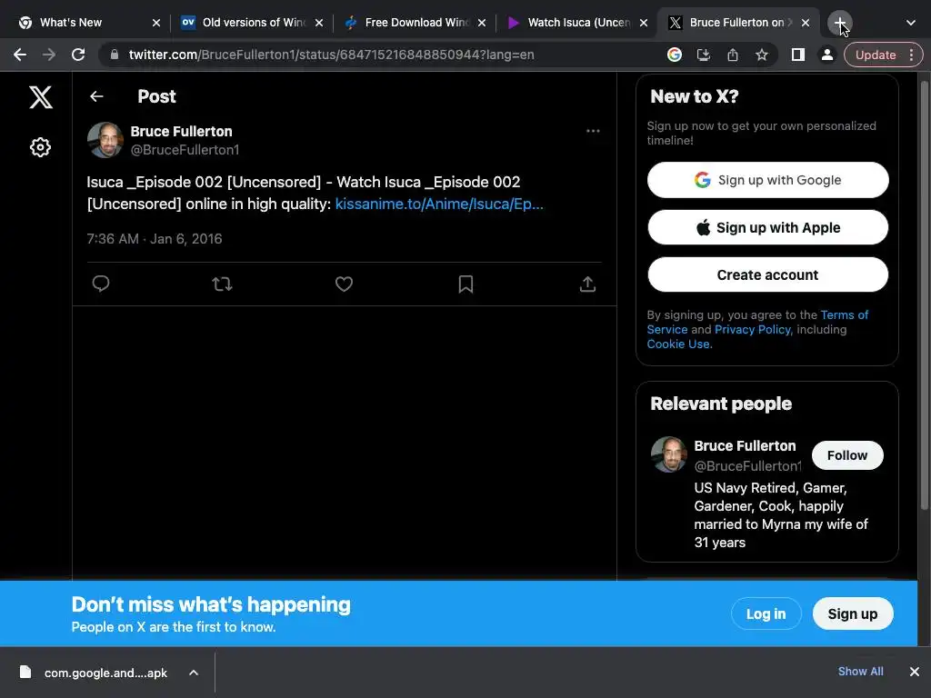The width and height of the screenshot is (931, 698).
Task: Close the Bruce Fullerton on X tab
Action: pos(806,23)
